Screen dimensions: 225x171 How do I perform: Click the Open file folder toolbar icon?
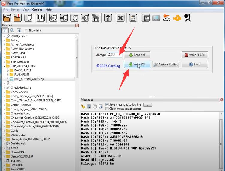tap(7, 18)
